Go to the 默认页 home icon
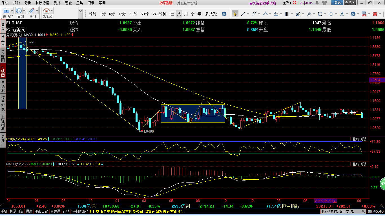Image resolution: width=385 pixels, height=216 pixels. 47,11
